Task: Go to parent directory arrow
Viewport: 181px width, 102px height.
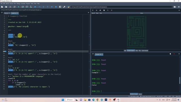Action: pyautogui.click(x=179, y=7)
